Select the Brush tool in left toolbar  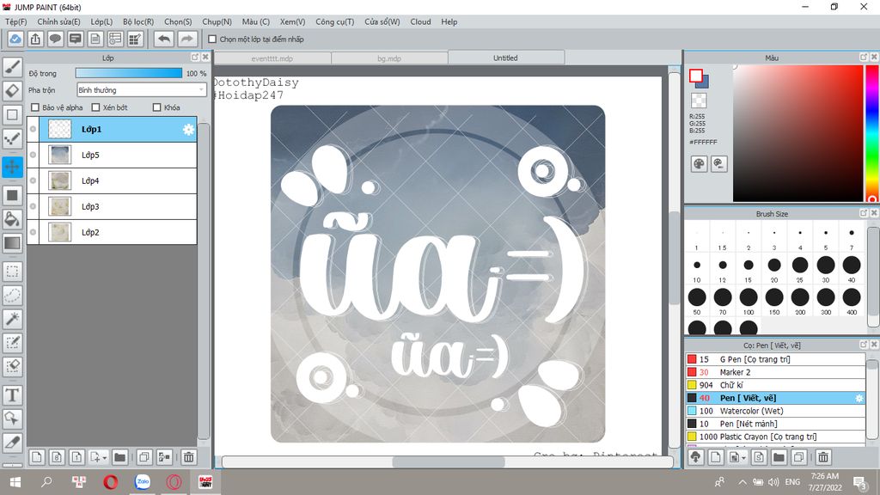click(12, 67)
